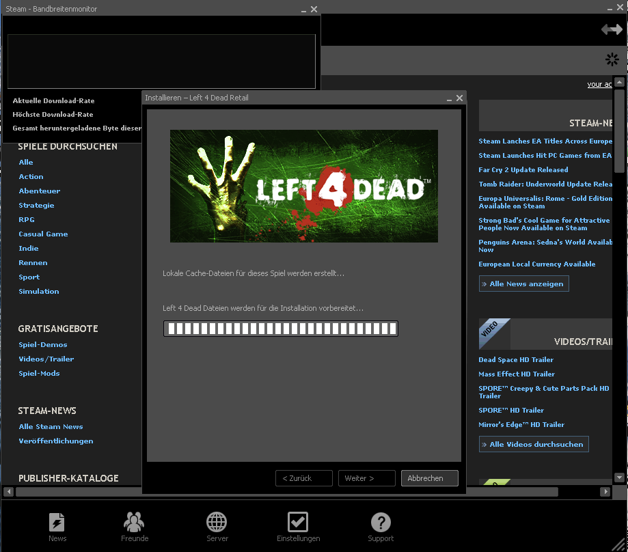This screenshot has width=628, height=552.
Task: Click the bandwidth graph area
Action: click(161, 61)
